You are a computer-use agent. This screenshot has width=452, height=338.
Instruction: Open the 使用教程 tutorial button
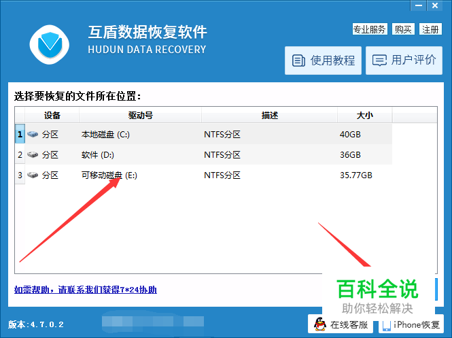click(x=323, y=61)
